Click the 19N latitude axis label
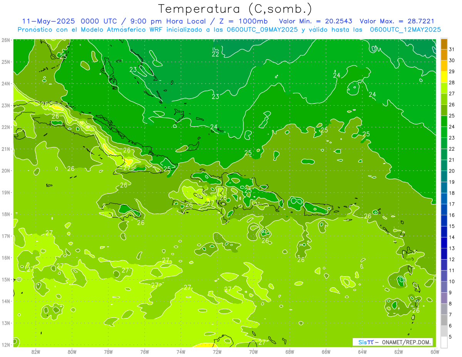 click(x=6, y=193)
